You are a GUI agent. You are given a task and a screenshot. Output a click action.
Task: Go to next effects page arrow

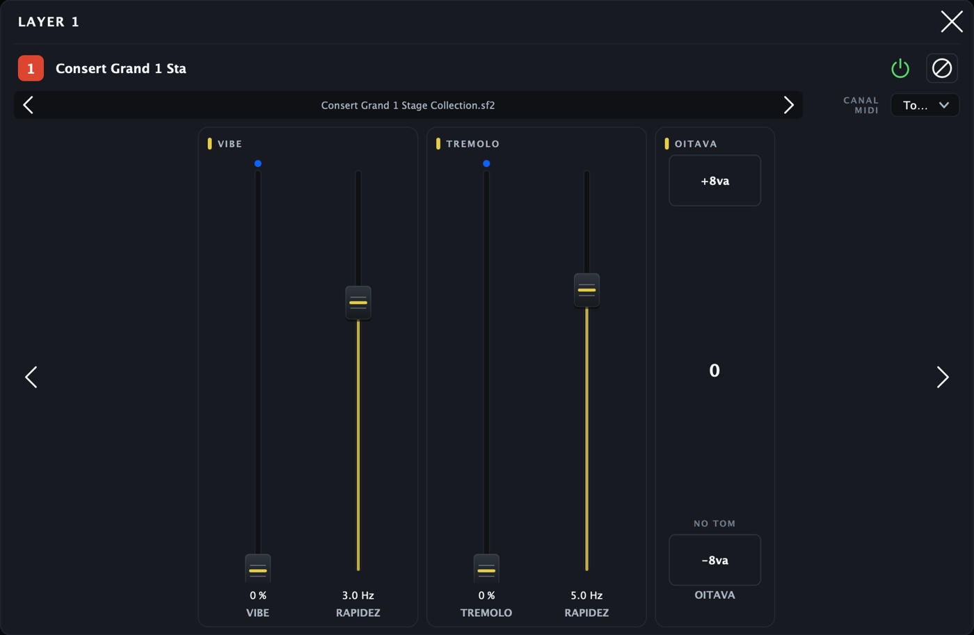click(x=943, y=377)
